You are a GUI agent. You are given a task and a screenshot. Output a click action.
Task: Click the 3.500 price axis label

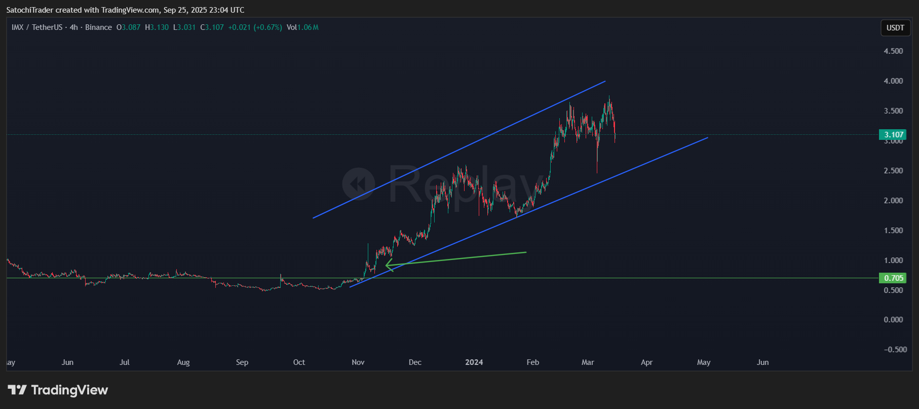click(x=893, y=111)
